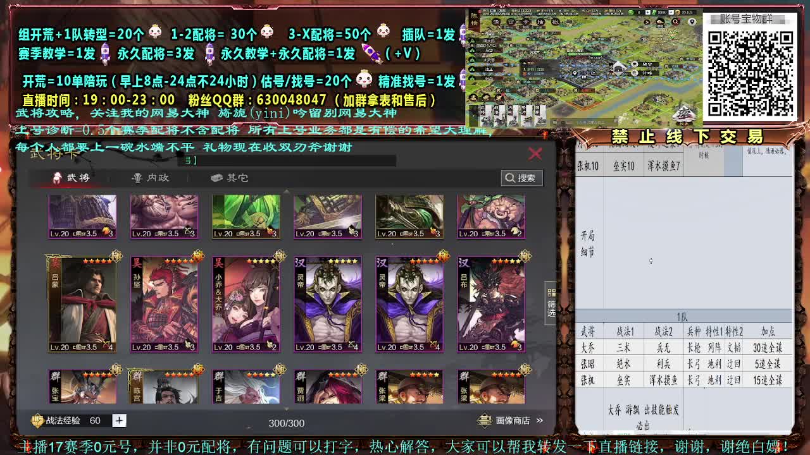Click the 战法经验 fist icon
810x455 pixels.
click(x=38, y=420)
